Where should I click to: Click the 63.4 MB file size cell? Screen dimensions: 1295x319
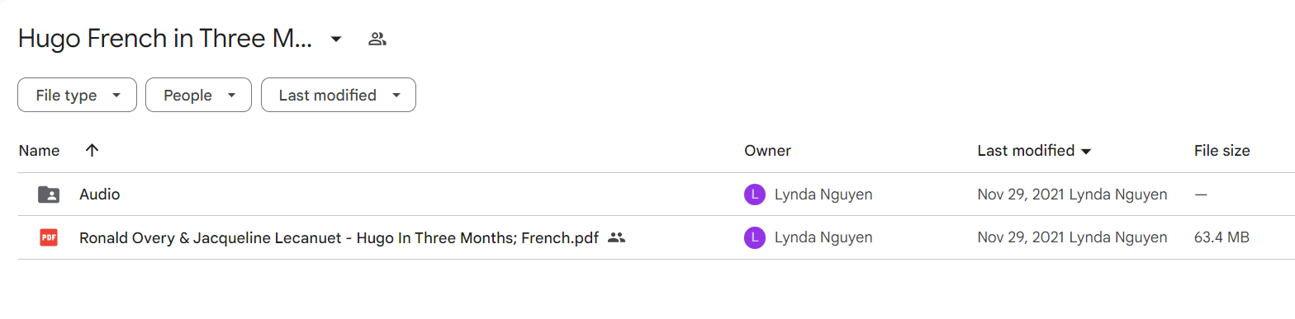point(1221,237)
